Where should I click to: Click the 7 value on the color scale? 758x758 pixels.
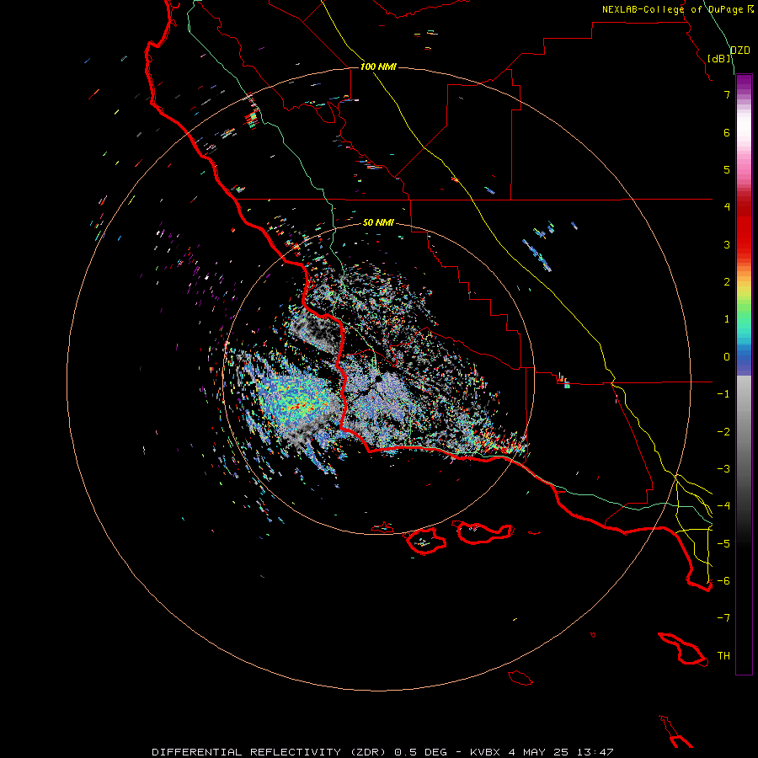coord(727,94)
